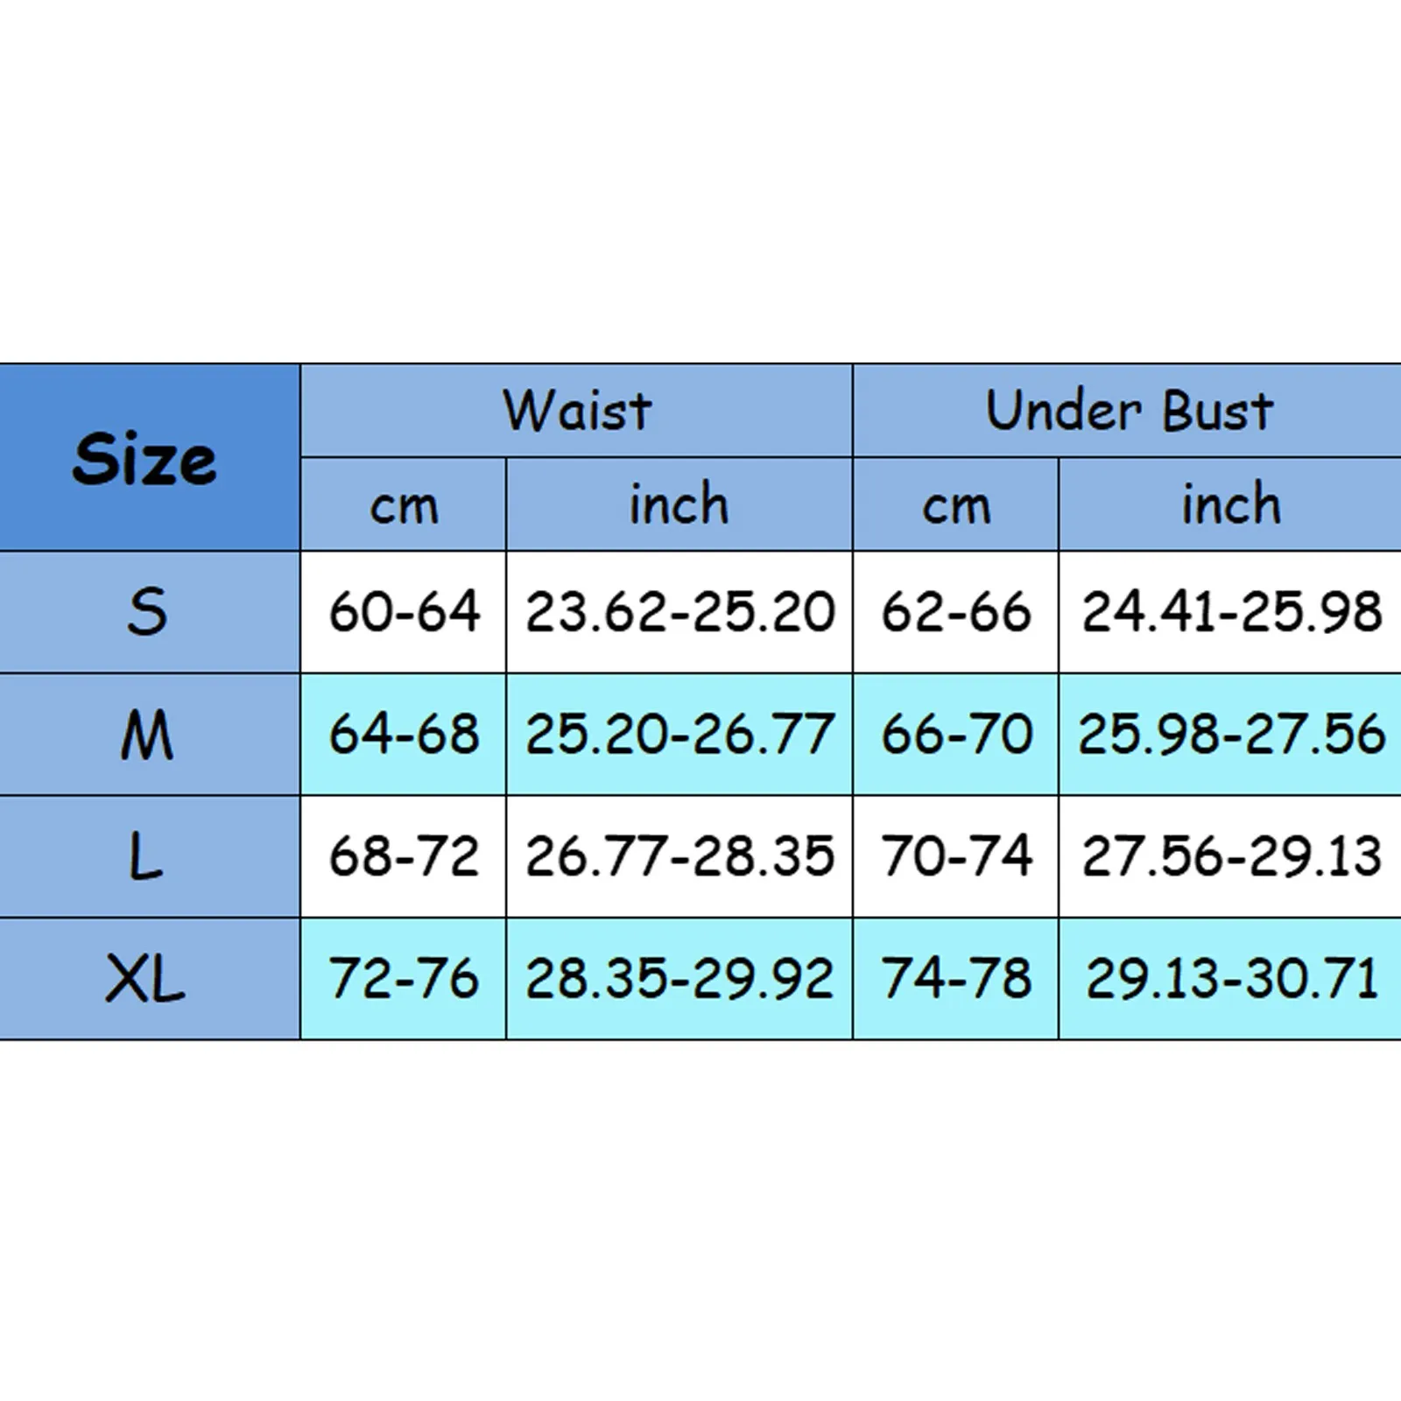Click the 28.35-29.92 inch cell
Screen dimensions: 1401x1401
[679, 979]
